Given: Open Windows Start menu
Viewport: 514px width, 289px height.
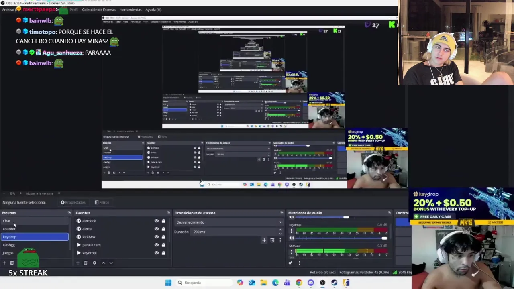Looking at the screenshot, I should click(x=168, y=283).
